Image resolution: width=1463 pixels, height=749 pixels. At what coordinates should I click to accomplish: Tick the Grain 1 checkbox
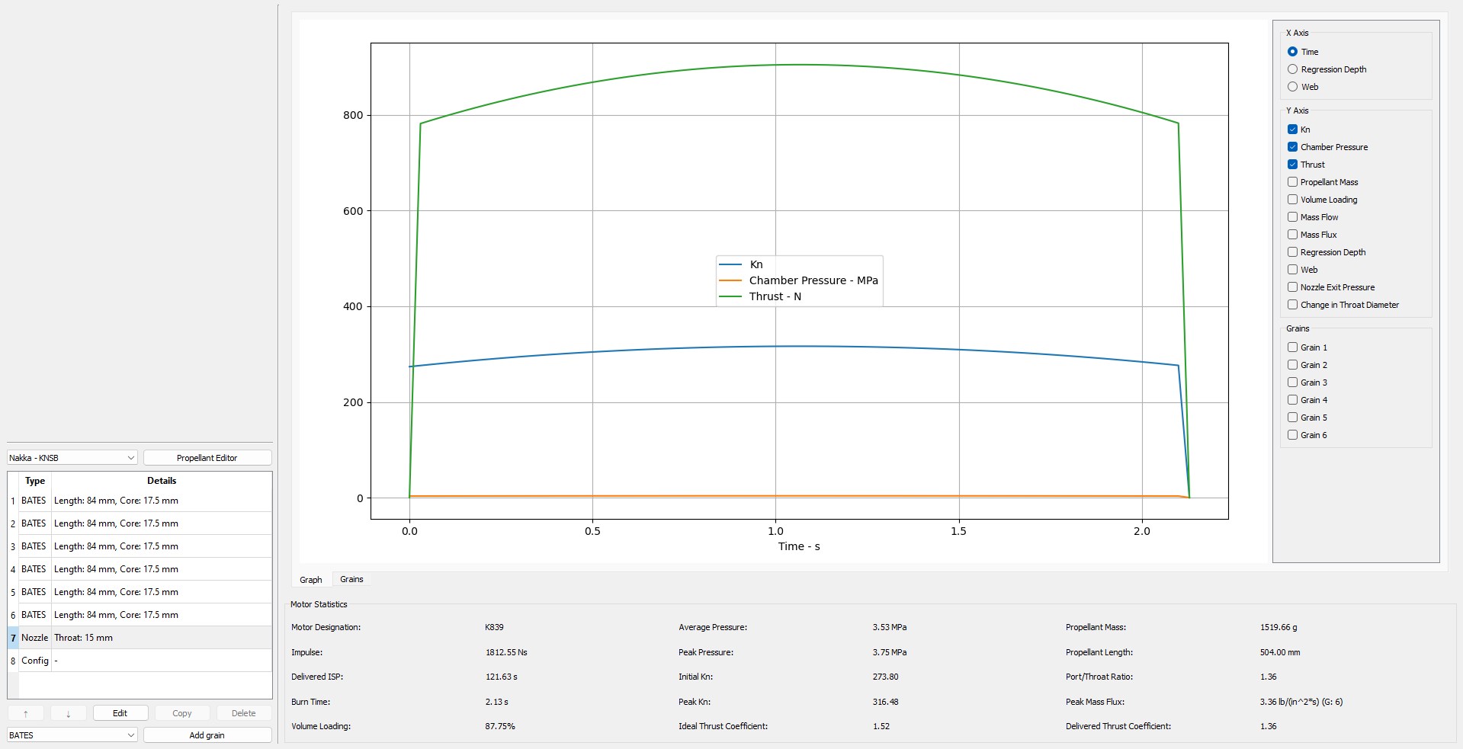click(x=1292, y=347)
